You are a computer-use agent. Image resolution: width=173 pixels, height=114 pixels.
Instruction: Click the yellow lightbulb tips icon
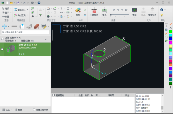(162, 15)
